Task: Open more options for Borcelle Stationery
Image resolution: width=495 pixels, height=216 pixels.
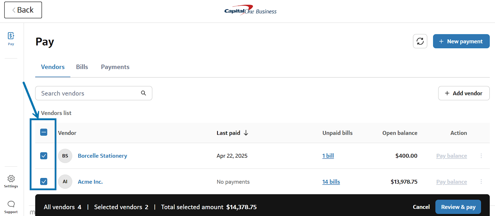Action: [x=481, y=156]
